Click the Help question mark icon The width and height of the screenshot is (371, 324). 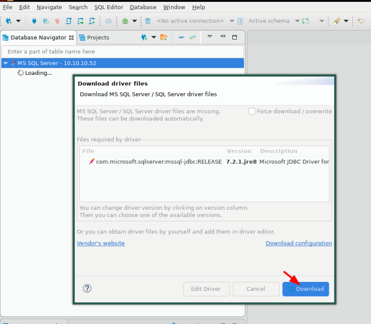tap(87, 288)
